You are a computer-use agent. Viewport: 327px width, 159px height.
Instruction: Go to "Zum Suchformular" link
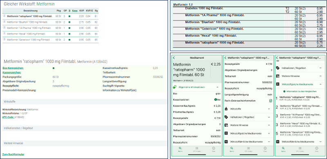click(13, 155)
